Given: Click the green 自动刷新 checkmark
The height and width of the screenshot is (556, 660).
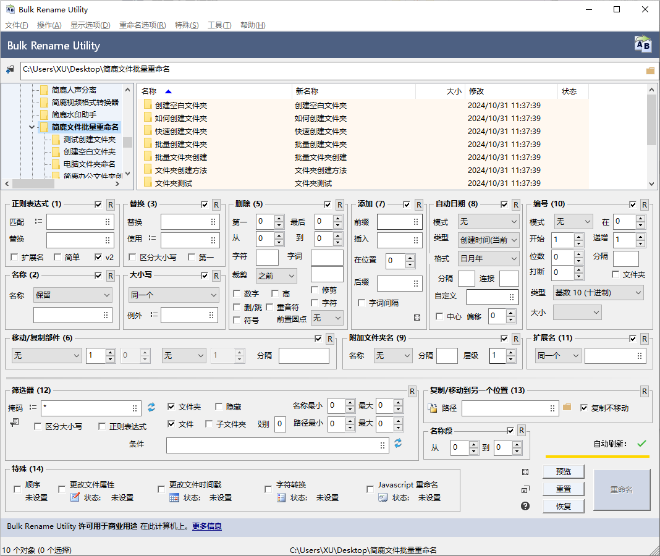Looking at the screenshot, I should pyautogui.click(x=641, y=443).
